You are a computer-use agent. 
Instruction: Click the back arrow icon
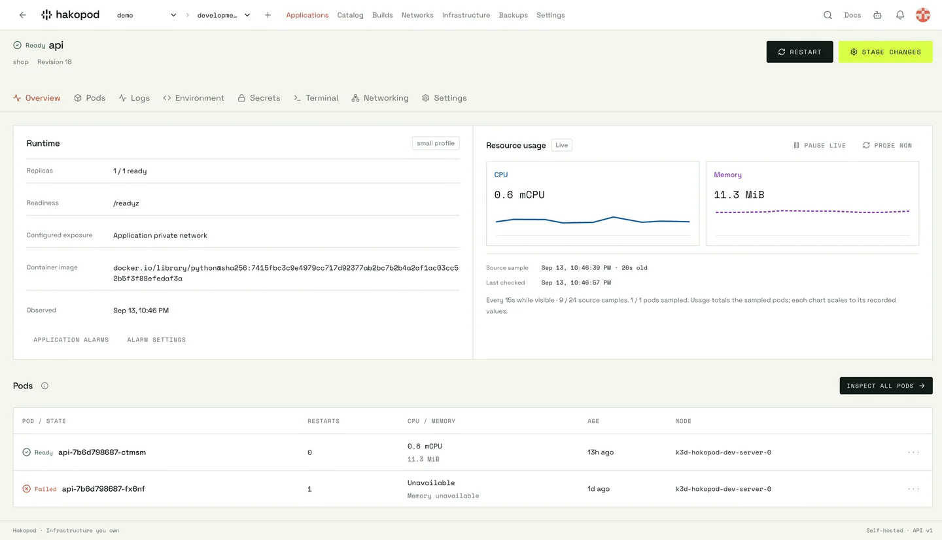pyautogui.click(x=23, y=15)
